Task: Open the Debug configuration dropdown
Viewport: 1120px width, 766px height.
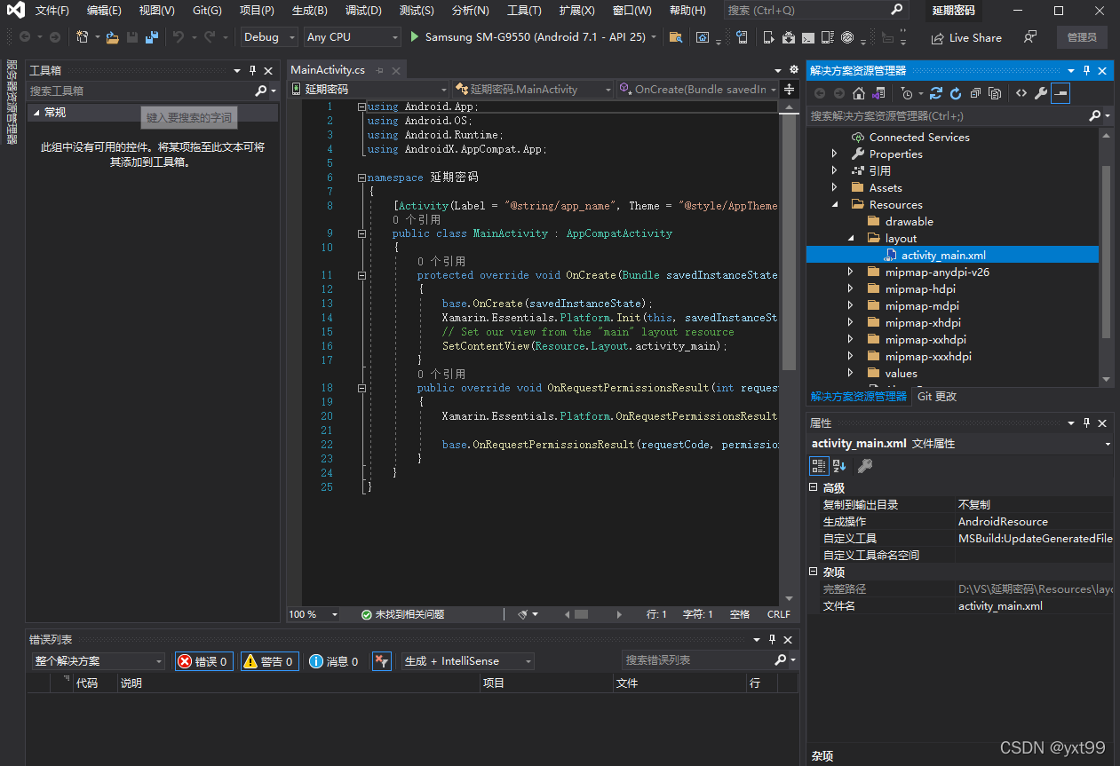Action: tap(269, 37)
